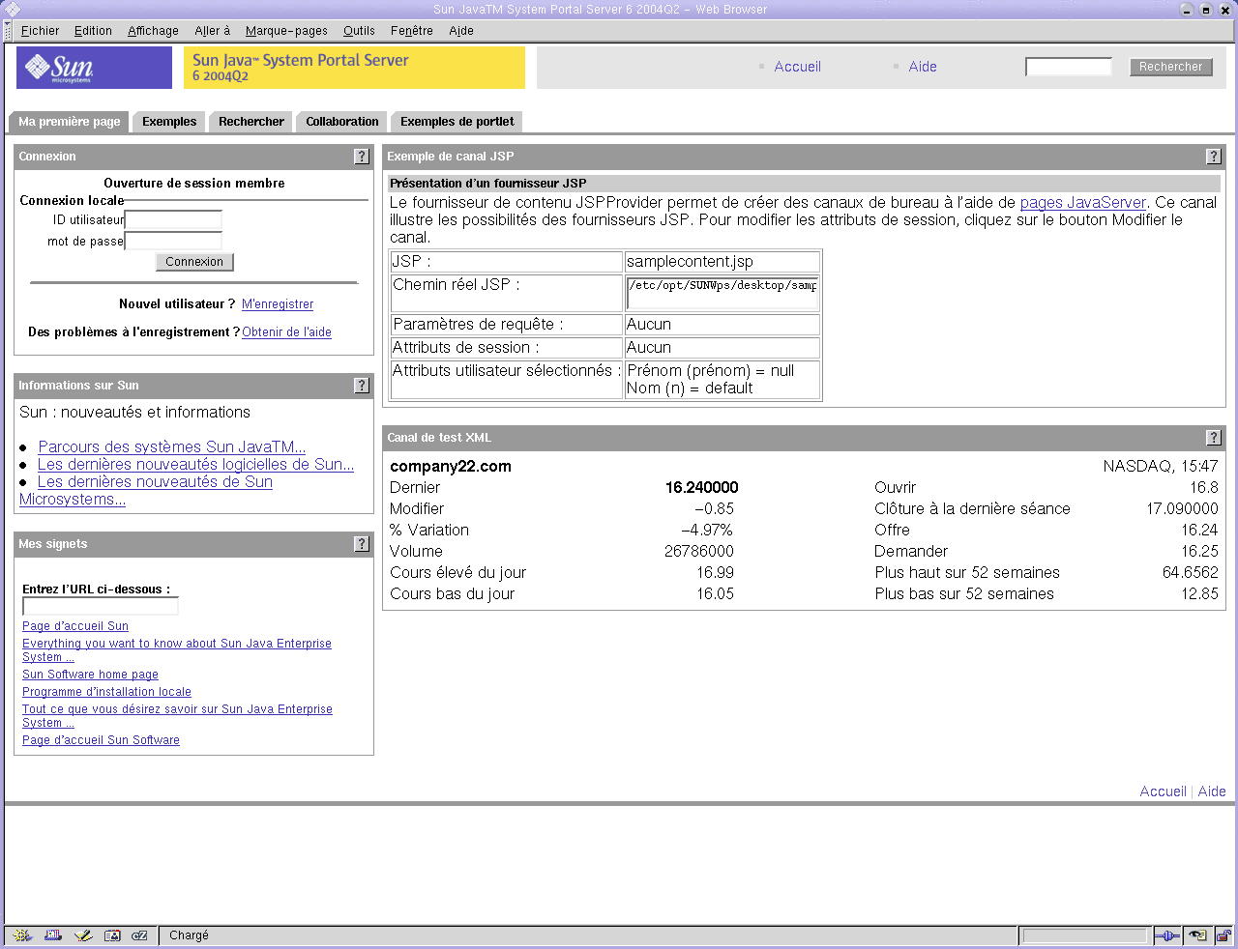Switch to the Exemples de portlet tab
The image size is (1238, 949).
click(x=457, y=122)
